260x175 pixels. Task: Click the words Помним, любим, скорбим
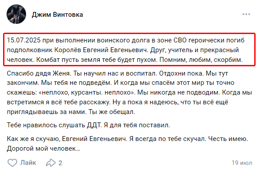click(201, 60)
